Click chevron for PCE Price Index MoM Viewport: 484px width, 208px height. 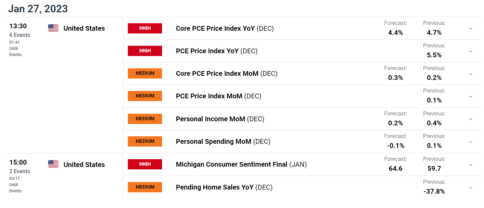tap(471, 96)
